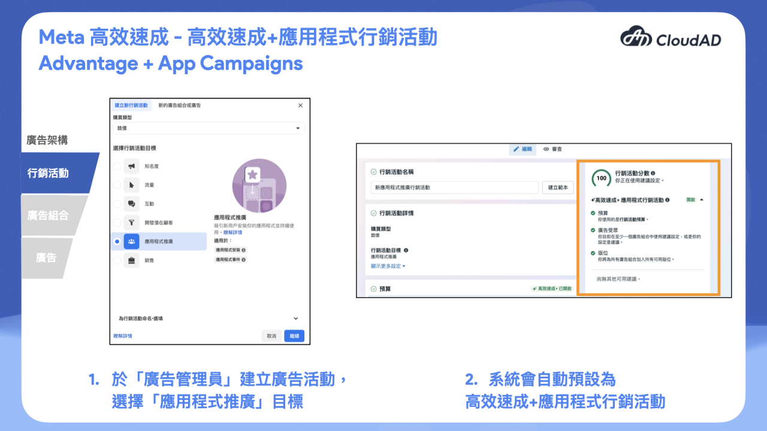Click the funnel icon beside 開發潛在顧客

tap(131, 223)
